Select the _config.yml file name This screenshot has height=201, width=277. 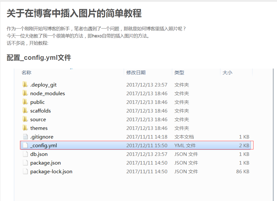43,146
